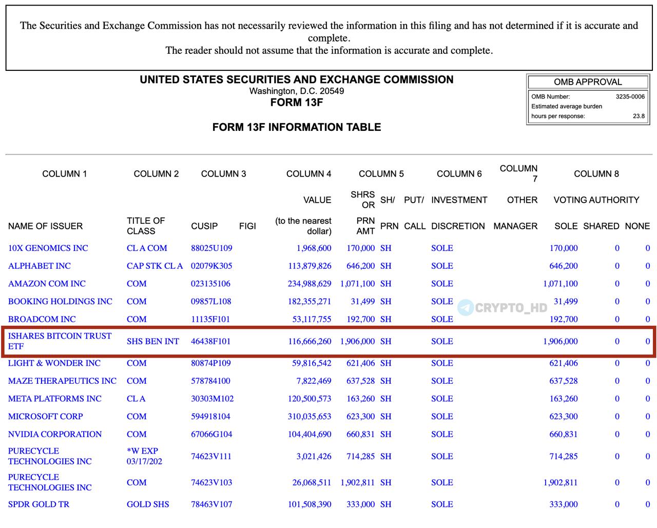Image resolution: width=657 pixels, height=528 pixels.
Task: Select CUSIP value 02079K305
Action: click(211, 266)
